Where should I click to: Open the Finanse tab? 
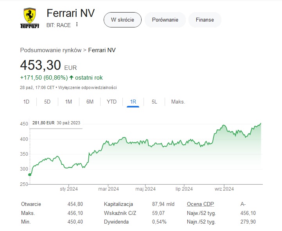tap(205, 20)
